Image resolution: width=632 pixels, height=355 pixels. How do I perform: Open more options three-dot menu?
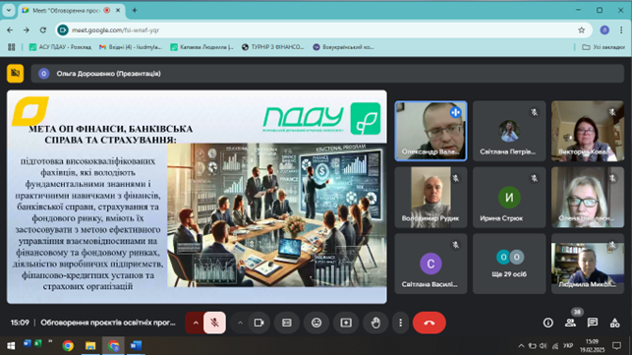coord(400,323)
